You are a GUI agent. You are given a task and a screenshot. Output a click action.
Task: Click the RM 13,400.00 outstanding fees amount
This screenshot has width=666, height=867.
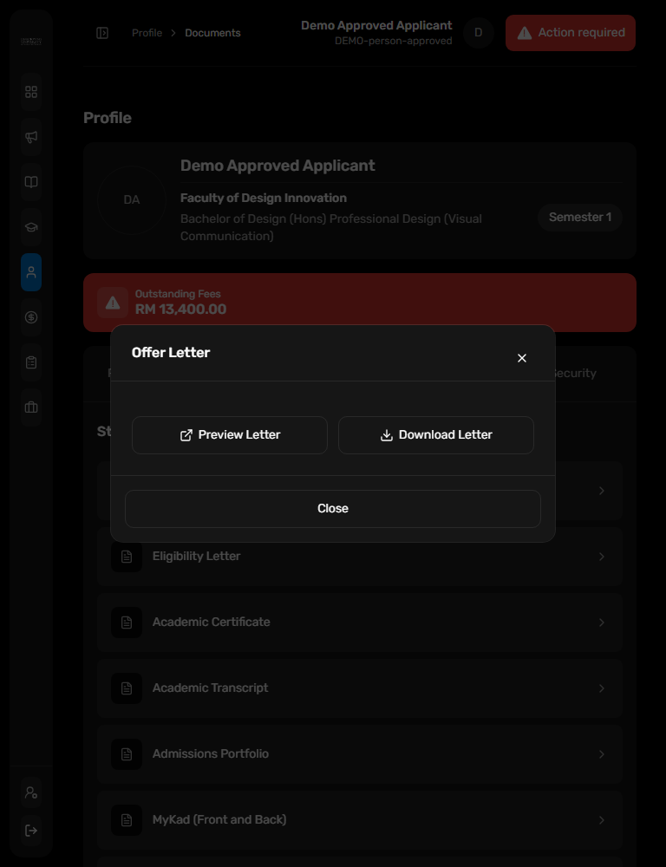[181, 310]
